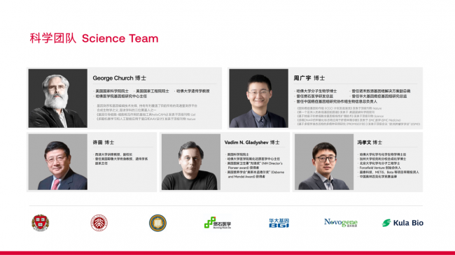Image resolution: width=455 pixels, height=255 pixels.
Task: Click the NIH Director's Pioneer award text
Action: [x=255, y=166]
